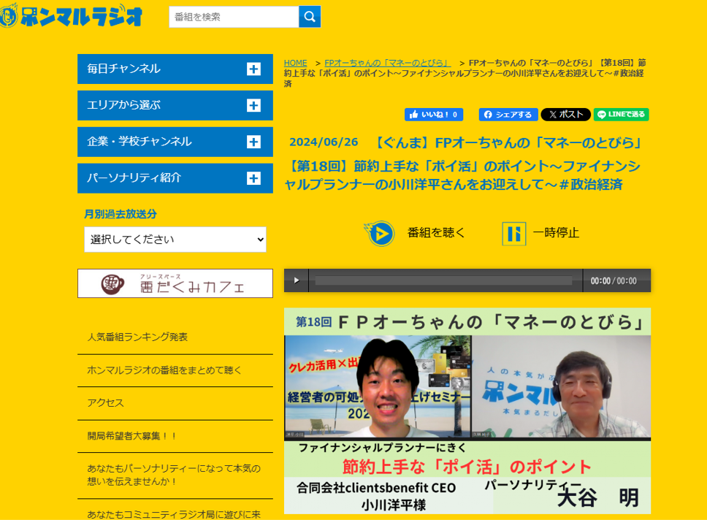Image resolution: width=707 pixels, height=520 pixels.
Task: Start audio with the player's play triangle
Action: 297,280
